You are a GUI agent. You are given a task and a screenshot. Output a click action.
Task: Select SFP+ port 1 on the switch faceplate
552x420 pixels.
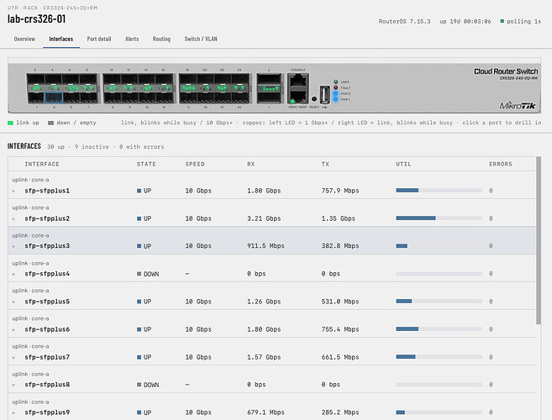click(36, 98)
